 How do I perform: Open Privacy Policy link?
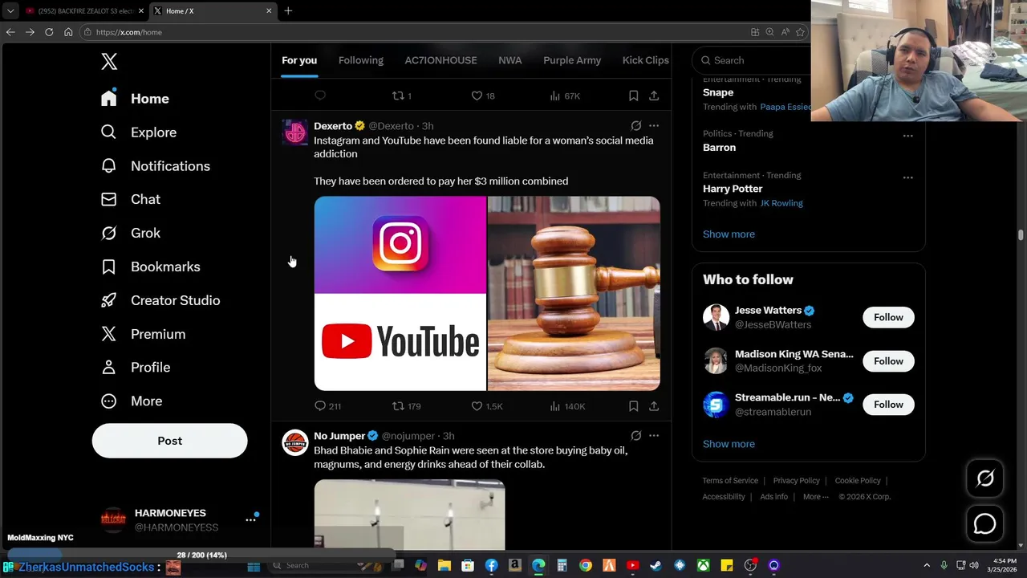796,481
